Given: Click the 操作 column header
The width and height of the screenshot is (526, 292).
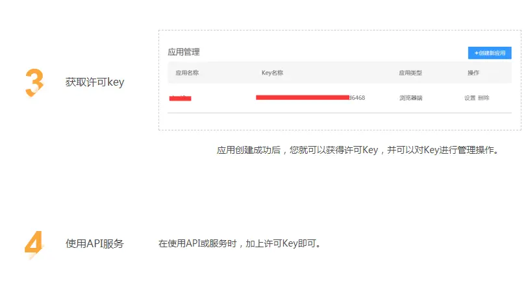Looking at the screenshot, I should tap(473, 73).
